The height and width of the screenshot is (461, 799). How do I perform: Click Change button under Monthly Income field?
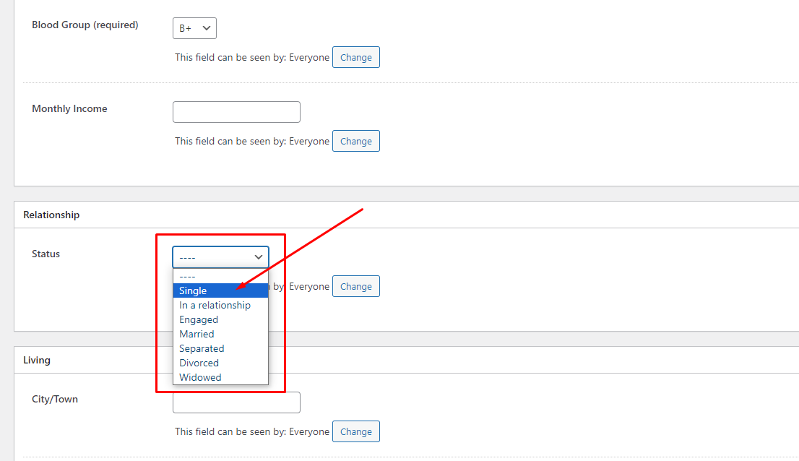(355, 141)
